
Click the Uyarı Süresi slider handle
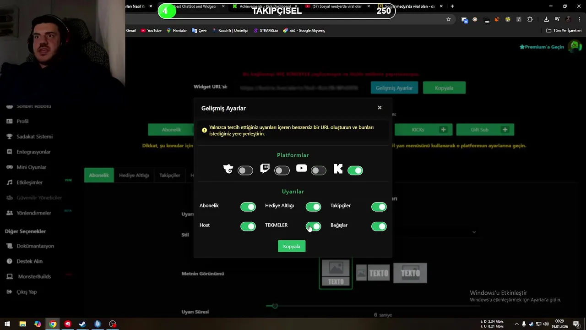[x=275, y=306]
